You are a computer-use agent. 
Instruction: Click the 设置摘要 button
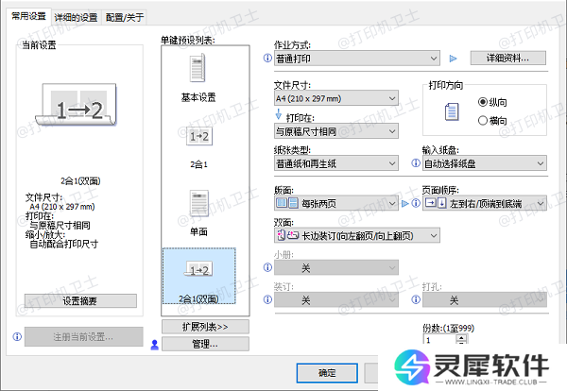pyautogui.click(x=80, y=300)
